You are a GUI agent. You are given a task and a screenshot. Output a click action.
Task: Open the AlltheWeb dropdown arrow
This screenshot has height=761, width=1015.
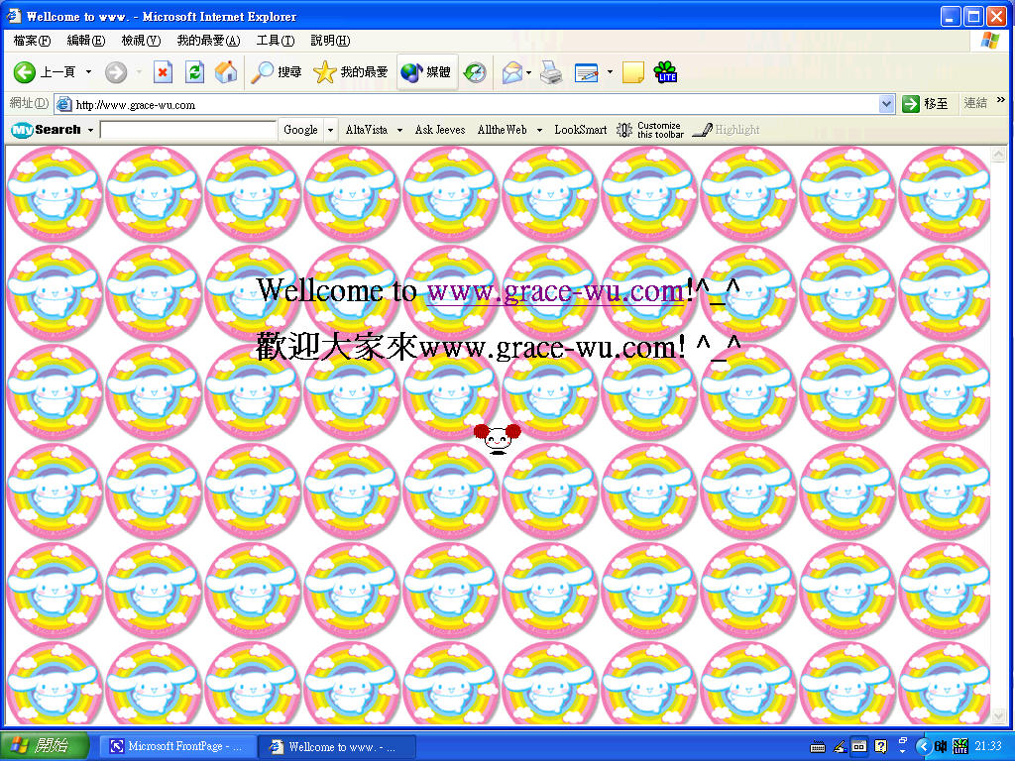pyautogui.click(x=539, y=130)
